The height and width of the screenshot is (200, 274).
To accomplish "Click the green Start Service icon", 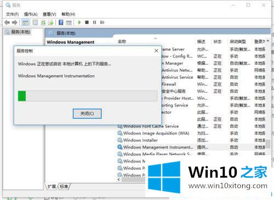I will coord(79,22).
